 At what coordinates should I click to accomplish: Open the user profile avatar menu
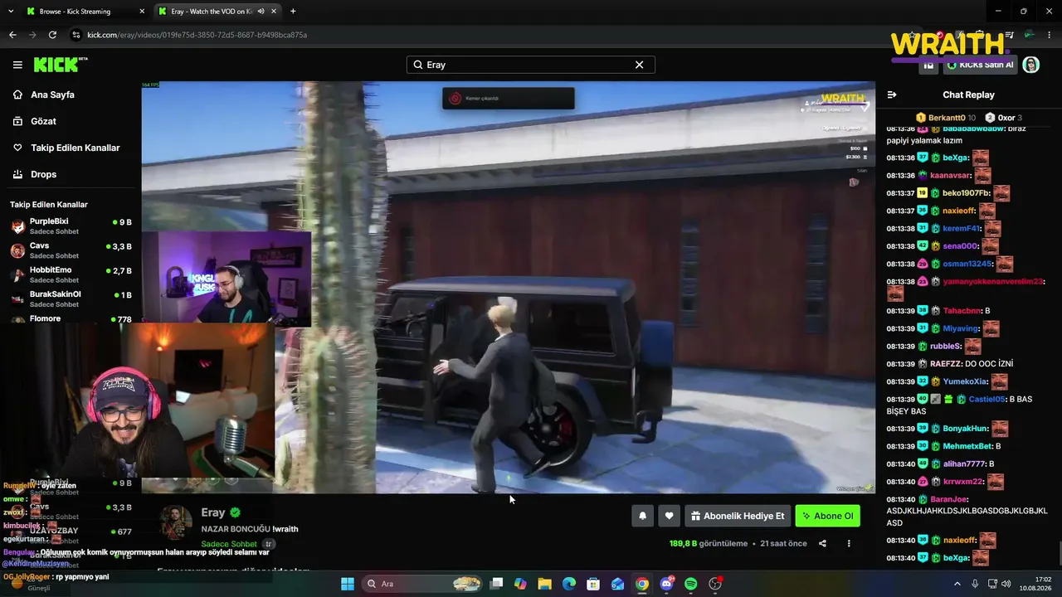click(1031, 65)
